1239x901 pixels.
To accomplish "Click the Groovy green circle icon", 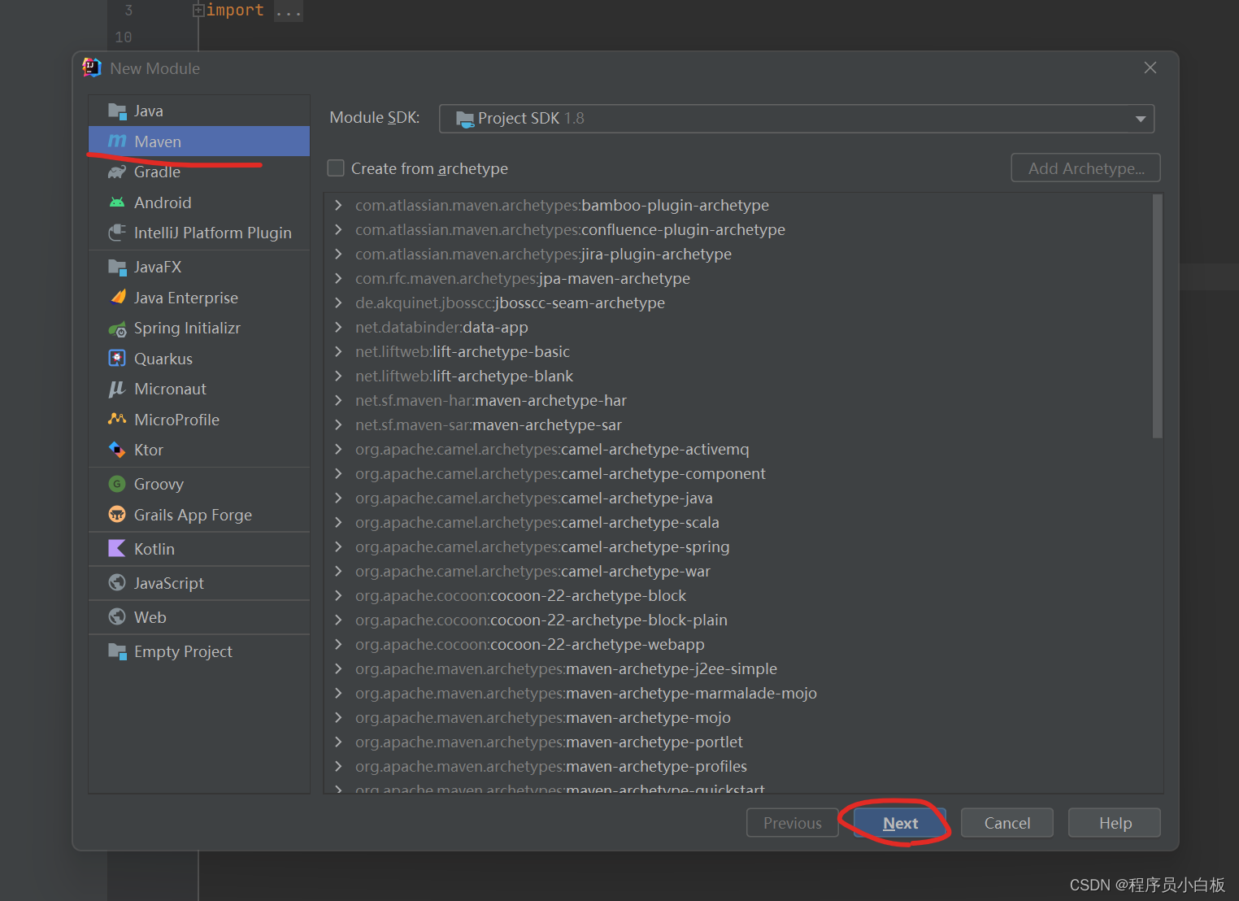I will 117,484.
